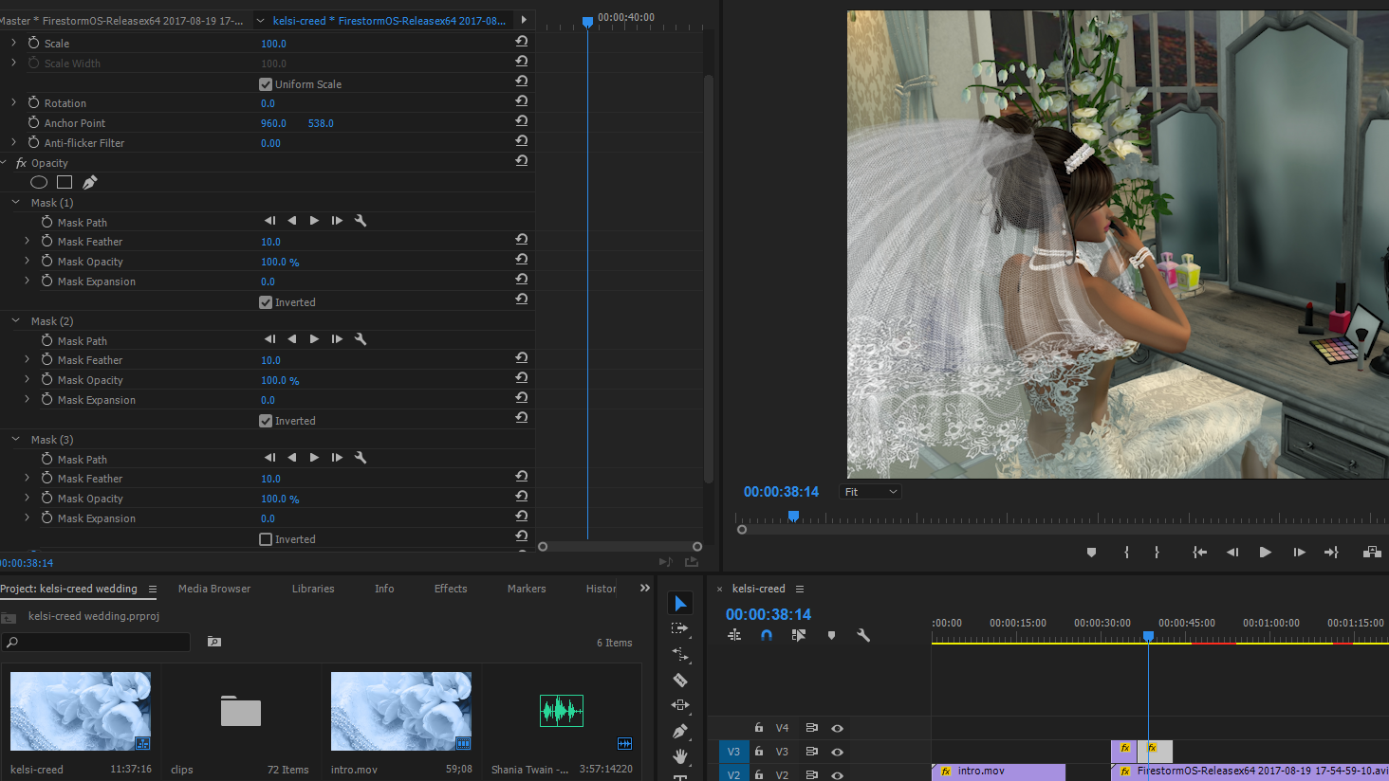
Task: Check Inverted for Mask (3)
Action: pos(266,539)
